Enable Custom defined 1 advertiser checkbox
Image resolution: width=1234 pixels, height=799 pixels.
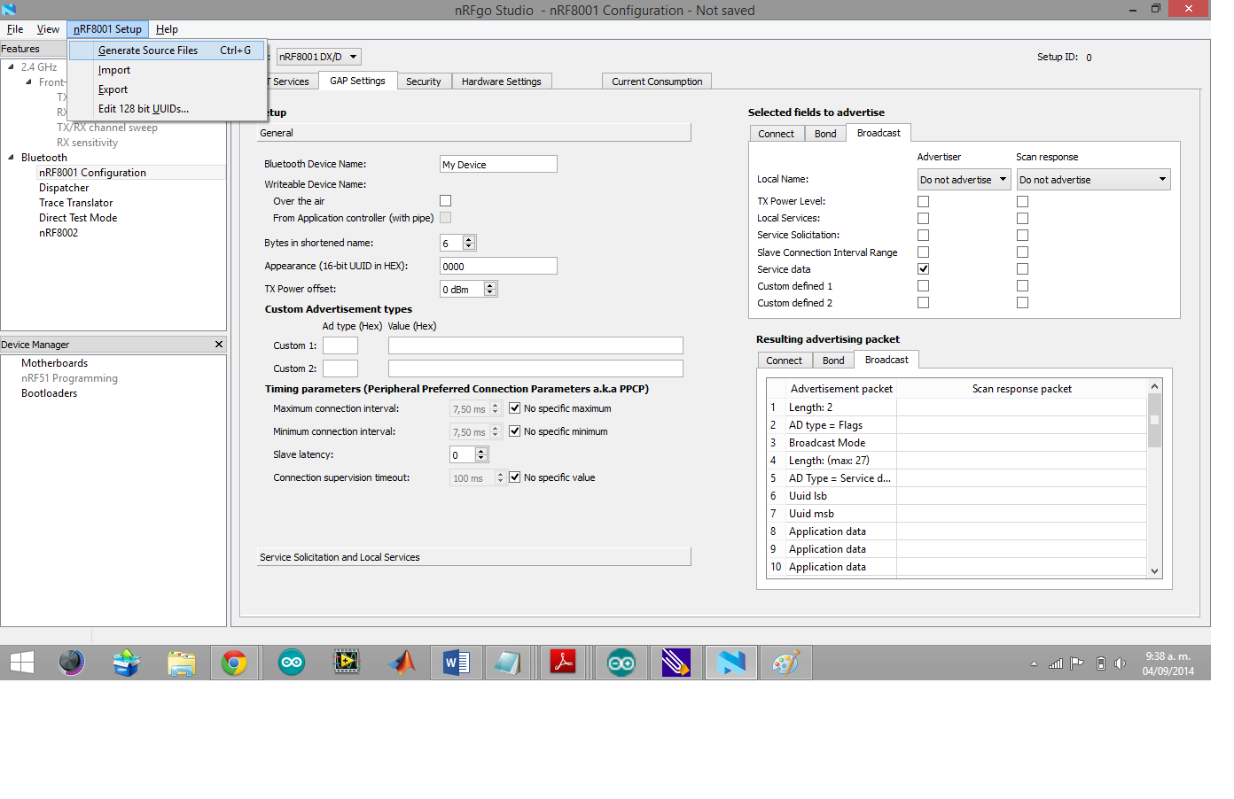pyautogui.click(x=923, y=285)
